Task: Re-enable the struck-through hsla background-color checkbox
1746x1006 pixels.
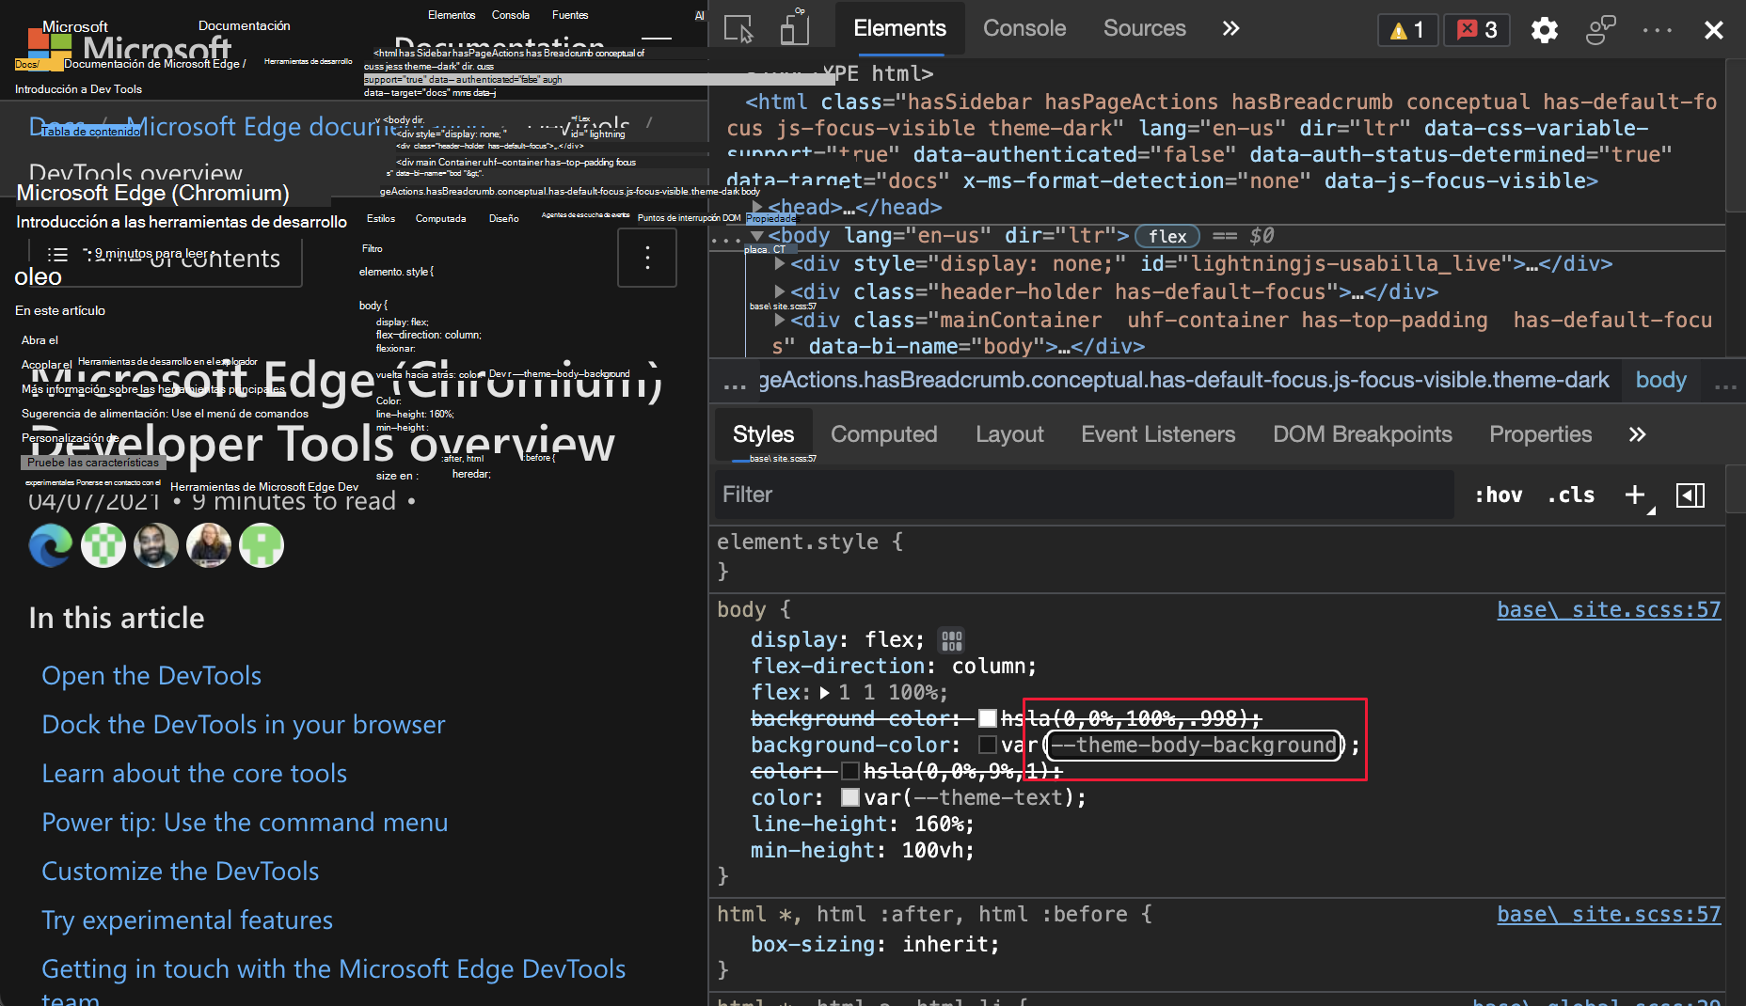Action: [x=988, y=718]
